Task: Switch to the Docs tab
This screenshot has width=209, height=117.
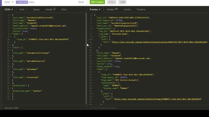Action: coord(64,9)
